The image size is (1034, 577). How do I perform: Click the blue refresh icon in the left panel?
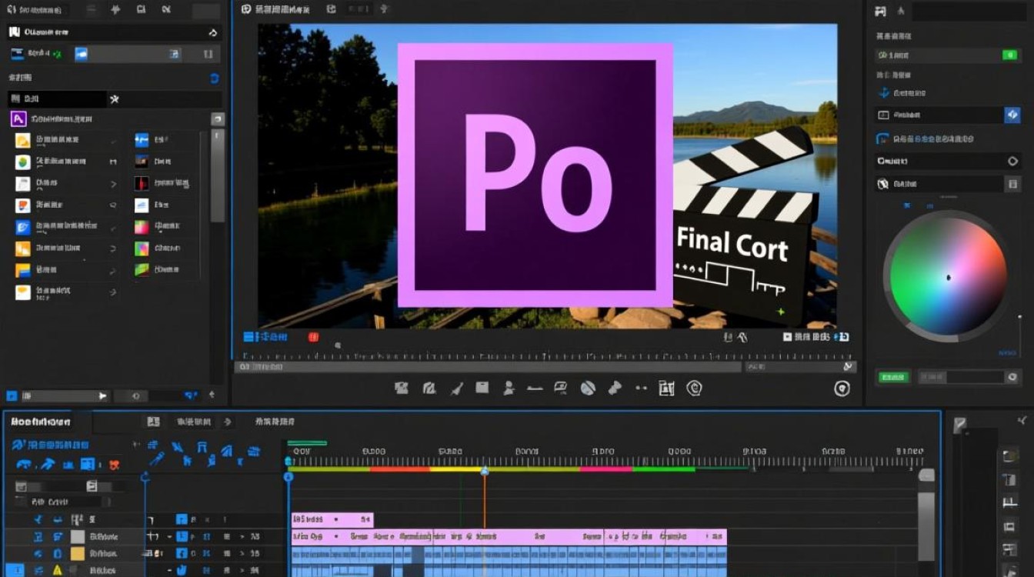[214, 78]
